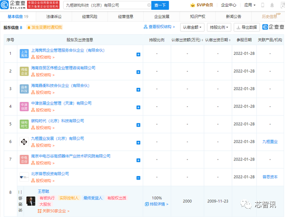This screenshot has height=217, width=285.
Task: Expand row for 中津创展企业管理 with plus icon
Action: [138, 107]
